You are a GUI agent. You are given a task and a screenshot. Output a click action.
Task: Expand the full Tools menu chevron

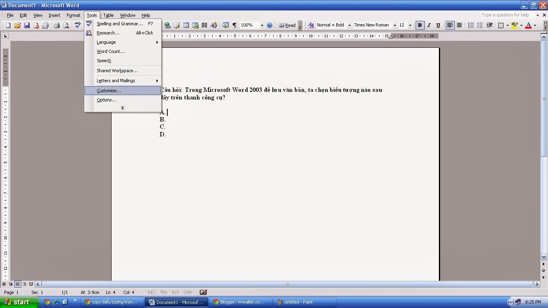[x=122, y=108]
